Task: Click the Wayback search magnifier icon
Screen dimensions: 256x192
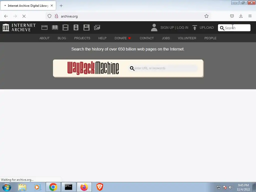Action: (x=132, y=68)
